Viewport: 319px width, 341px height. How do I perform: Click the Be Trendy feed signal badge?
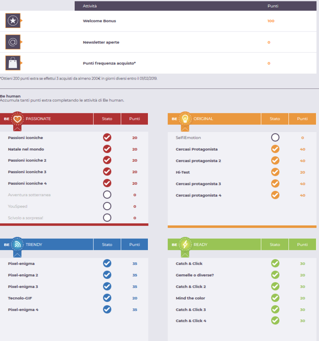18,244
